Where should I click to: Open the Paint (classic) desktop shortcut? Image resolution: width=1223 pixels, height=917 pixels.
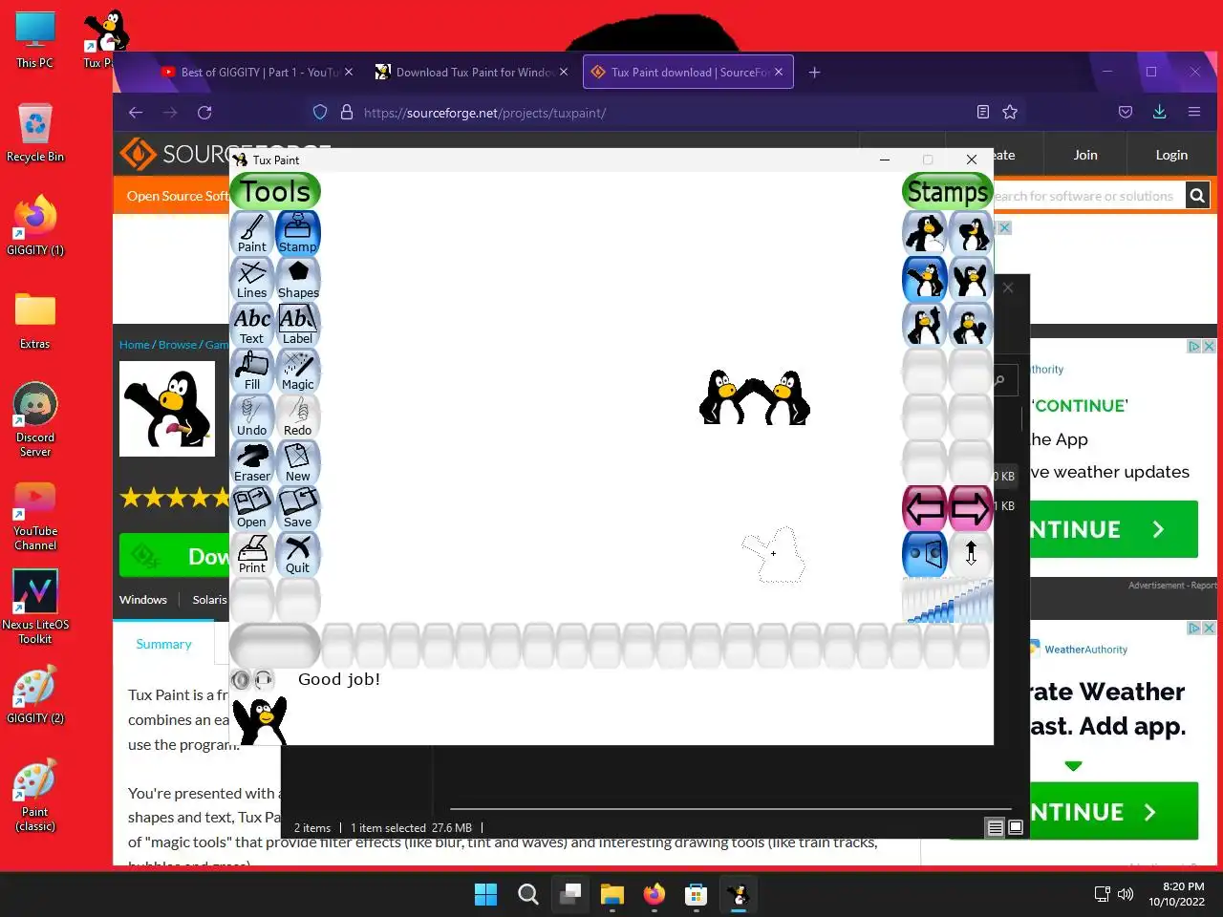pos(35,796)
